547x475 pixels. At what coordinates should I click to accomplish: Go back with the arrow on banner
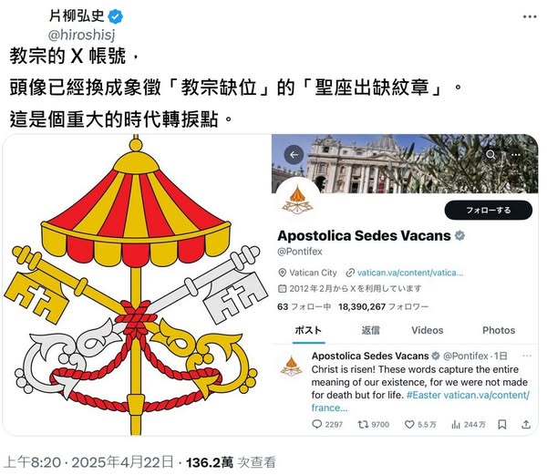[294, 155]
